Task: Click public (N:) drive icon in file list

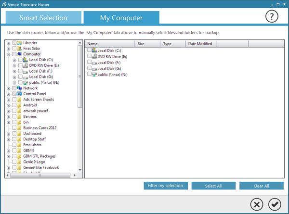Action: click(x=94, y=75)
